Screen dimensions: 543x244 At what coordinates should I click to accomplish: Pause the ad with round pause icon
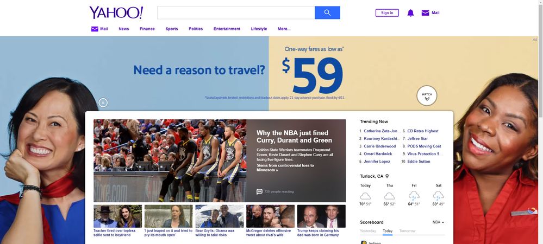pos(103,102)
